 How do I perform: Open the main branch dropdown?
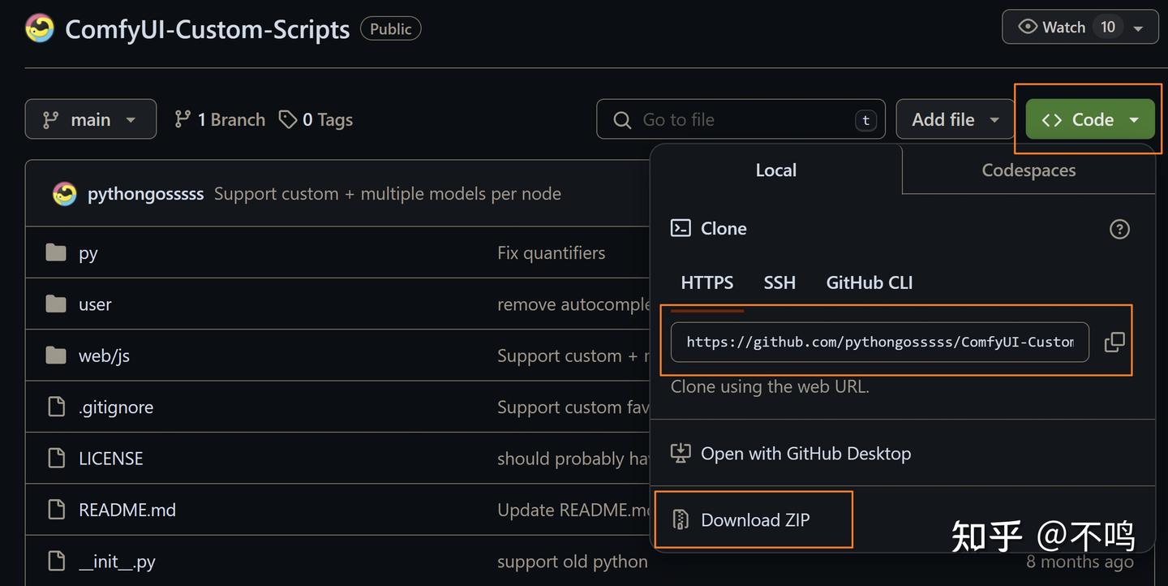click(x=90, y=119)
